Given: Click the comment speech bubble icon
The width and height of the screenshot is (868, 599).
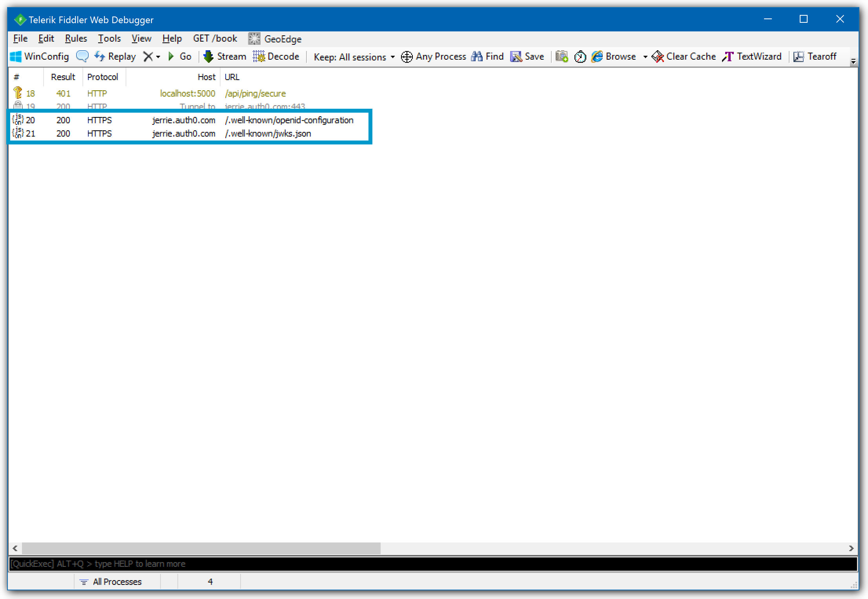Looking at the screenshot, I should 82,57.
